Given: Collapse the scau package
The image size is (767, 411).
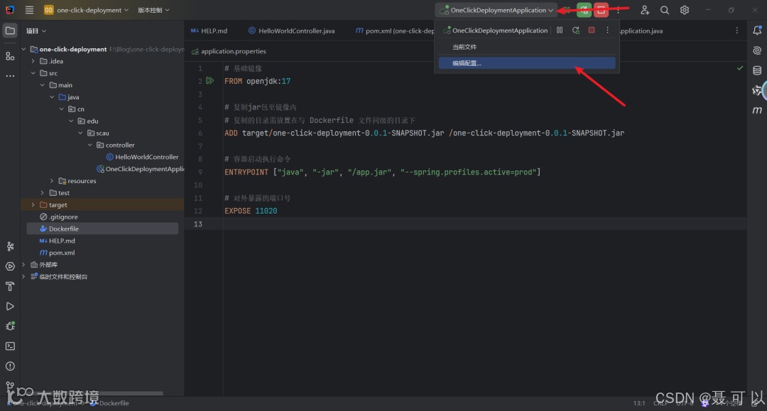Looking at the screenshot, I should point(80,133).
